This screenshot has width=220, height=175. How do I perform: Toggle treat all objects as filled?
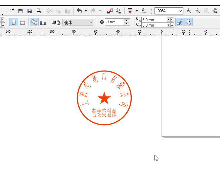[x=180, y=22]
